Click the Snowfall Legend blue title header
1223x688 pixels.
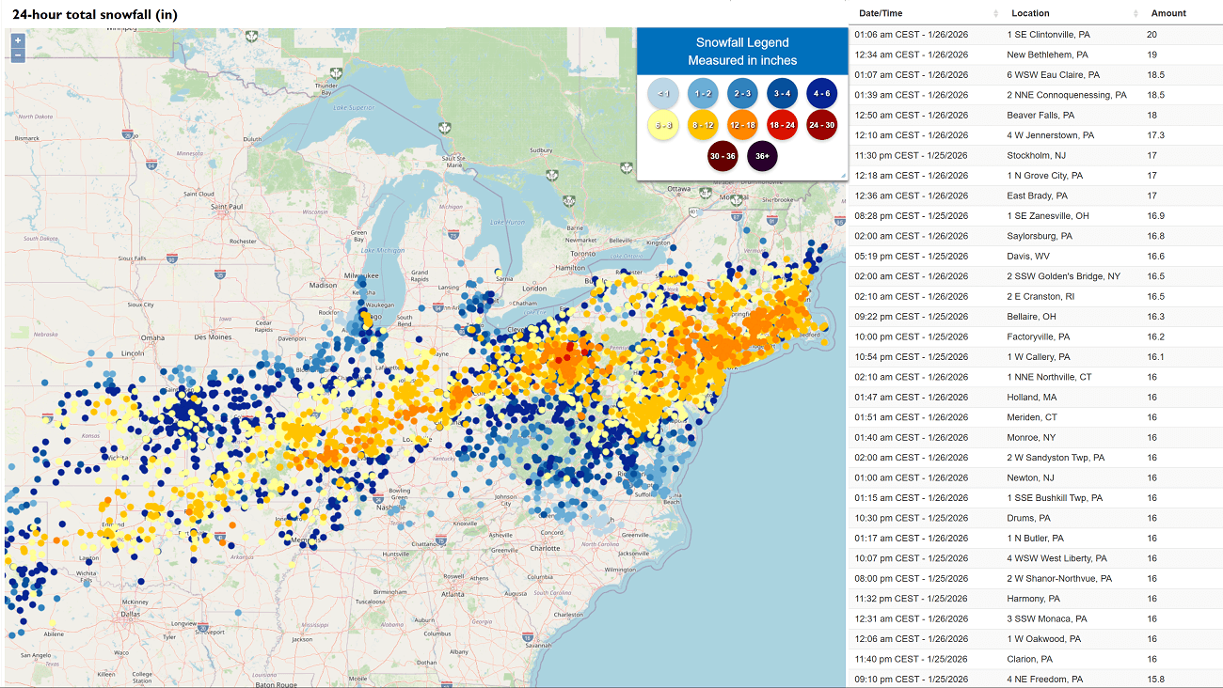(x=742, y=51)
